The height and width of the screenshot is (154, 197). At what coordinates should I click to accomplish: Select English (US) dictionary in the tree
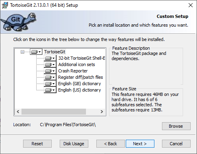pos(80,90)
